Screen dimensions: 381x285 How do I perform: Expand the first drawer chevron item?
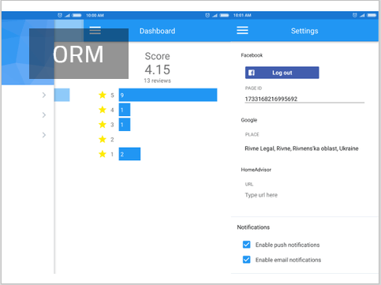(x=44, y=95)
